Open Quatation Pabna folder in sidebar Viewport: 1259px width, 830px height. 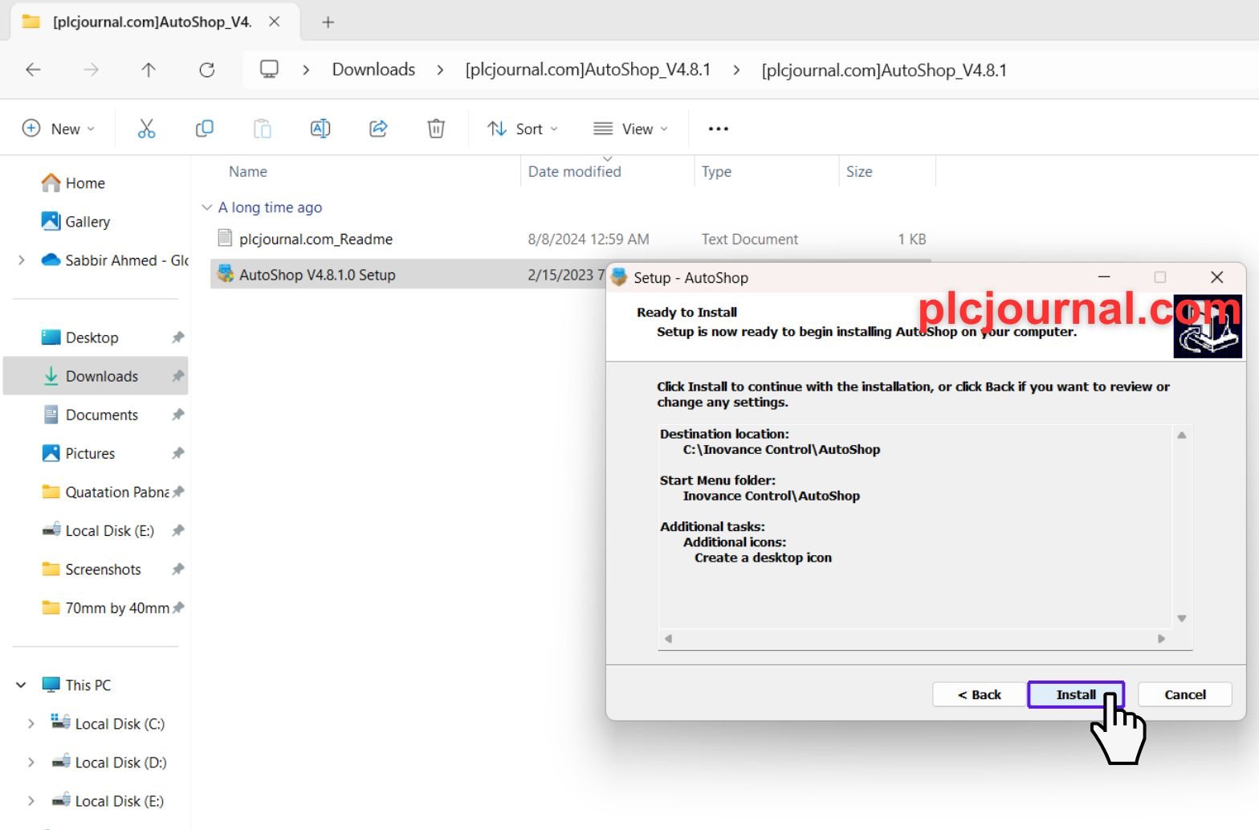coord(105,492)
